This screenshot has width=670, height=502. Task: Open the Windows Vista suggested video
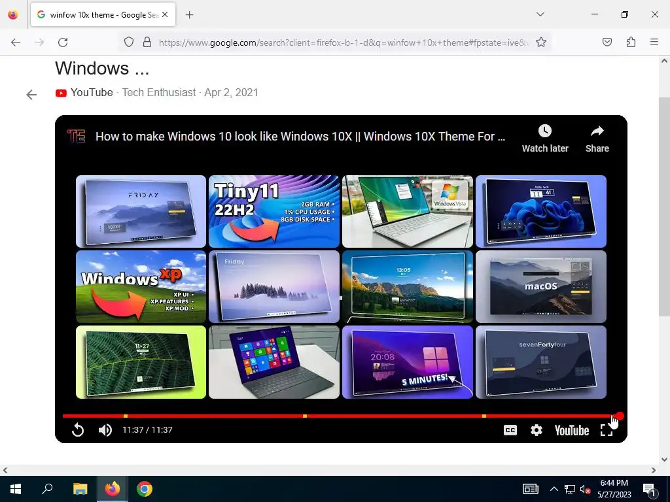pyautogui.click(x=408, y=211)
